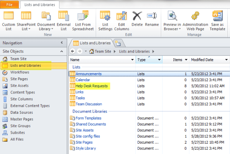Collapse the Site Objects section

(x=61, y=51)
